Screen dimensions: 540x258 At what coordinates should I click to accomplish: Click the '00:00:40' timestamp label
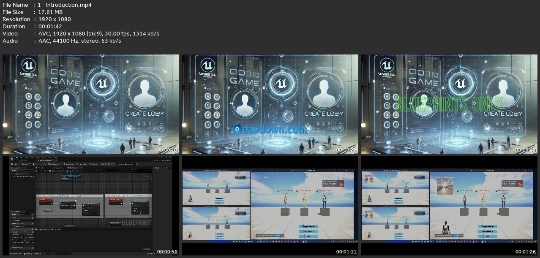click(x=526, y=150)
